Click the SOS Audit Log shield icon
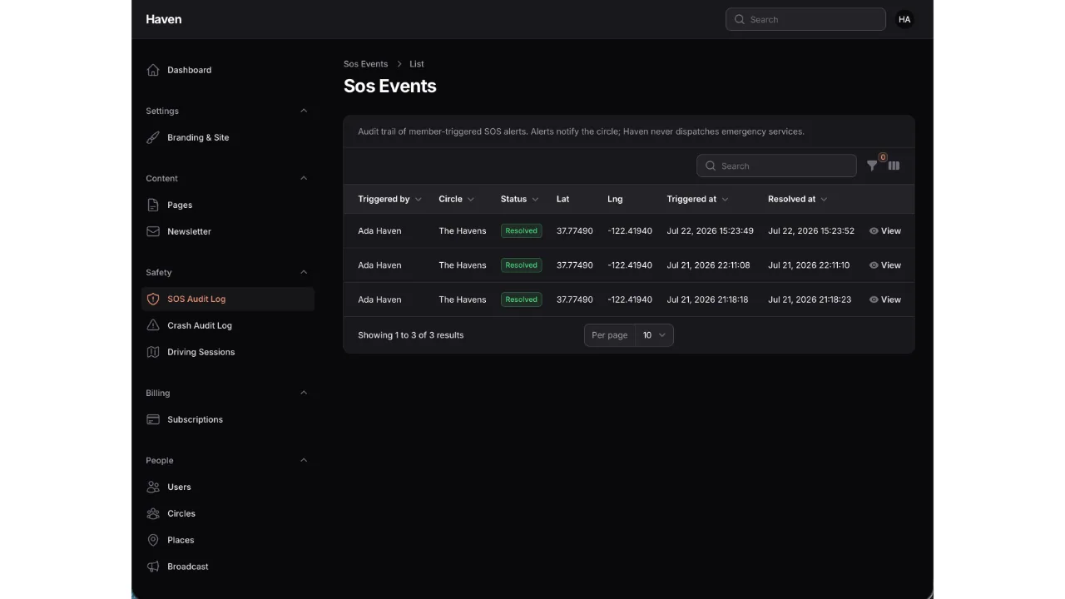 click(x=153, y=299)
